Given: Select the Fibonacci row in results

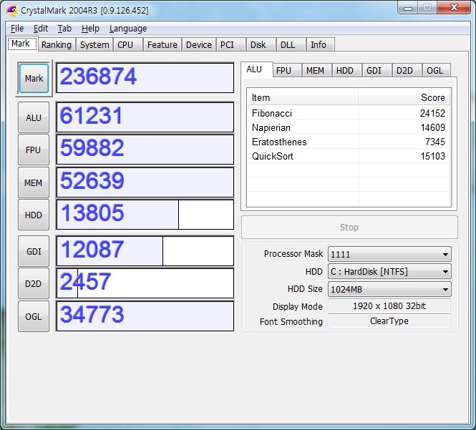Looking at the screenshot, I should click(272, 113).
